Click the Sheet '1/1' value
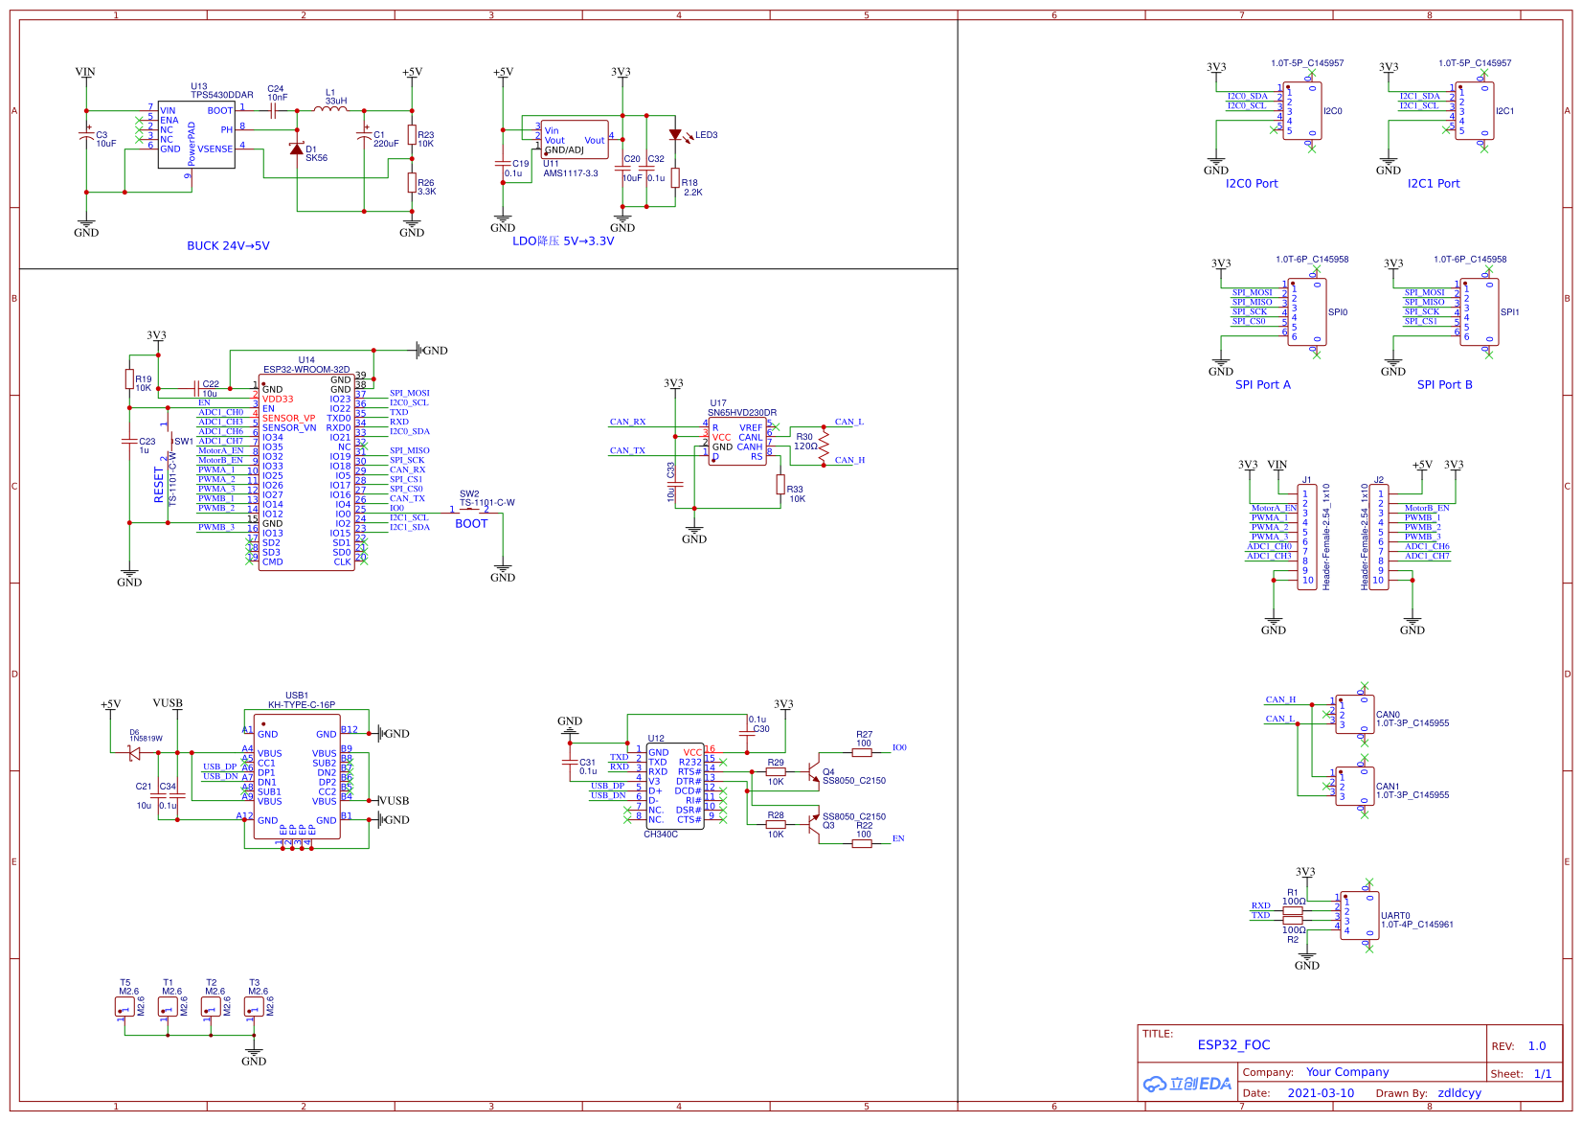Screen dimensions: 1582x1121 pyautogui.click(x=1543, y=1074)
